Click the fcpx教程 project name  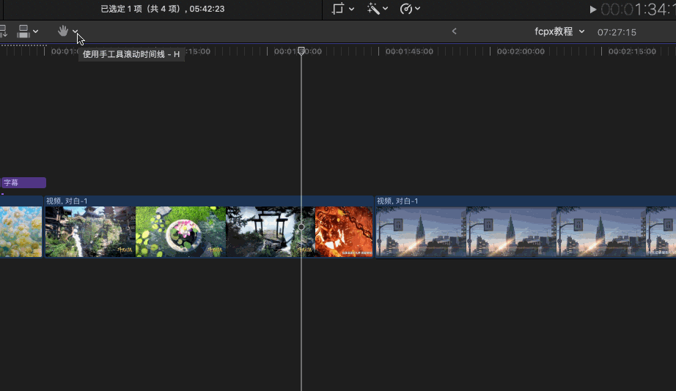(x=554, y=31)
